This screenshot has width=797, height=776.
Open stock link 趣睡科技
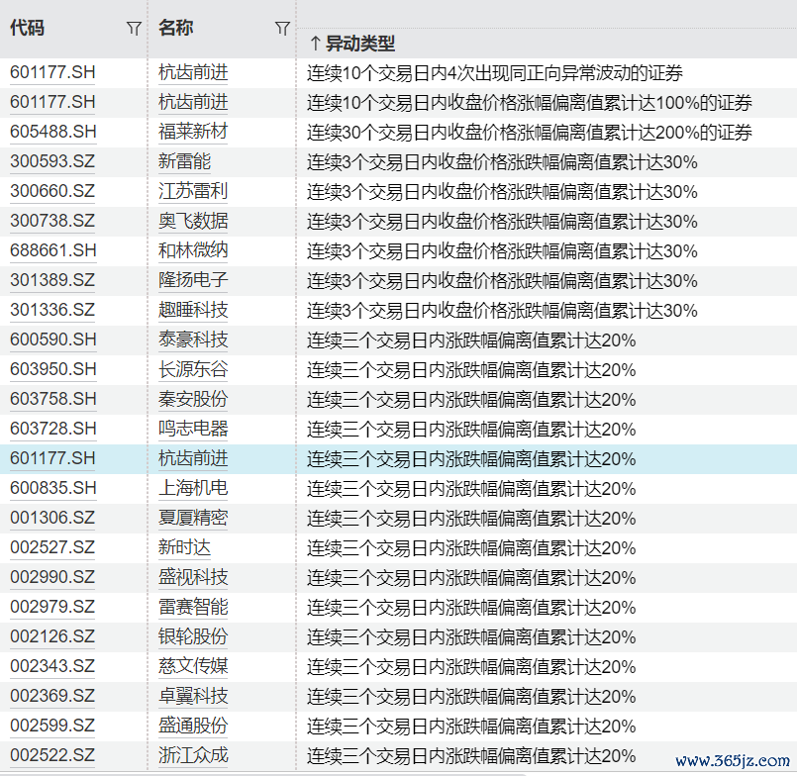click(x=193, y=310)
